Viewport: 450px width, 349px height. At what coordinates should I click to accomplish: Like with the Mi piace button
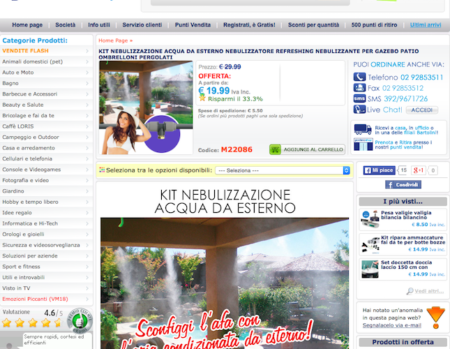379,170
